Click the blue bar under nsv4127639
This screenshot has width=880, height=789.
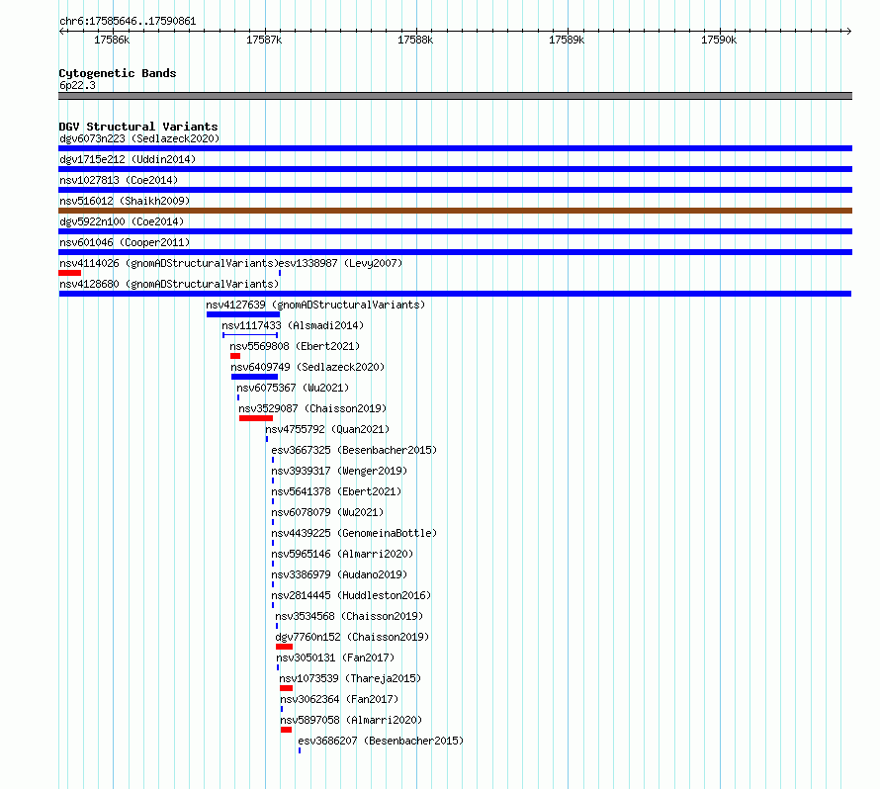click(243, 314)
